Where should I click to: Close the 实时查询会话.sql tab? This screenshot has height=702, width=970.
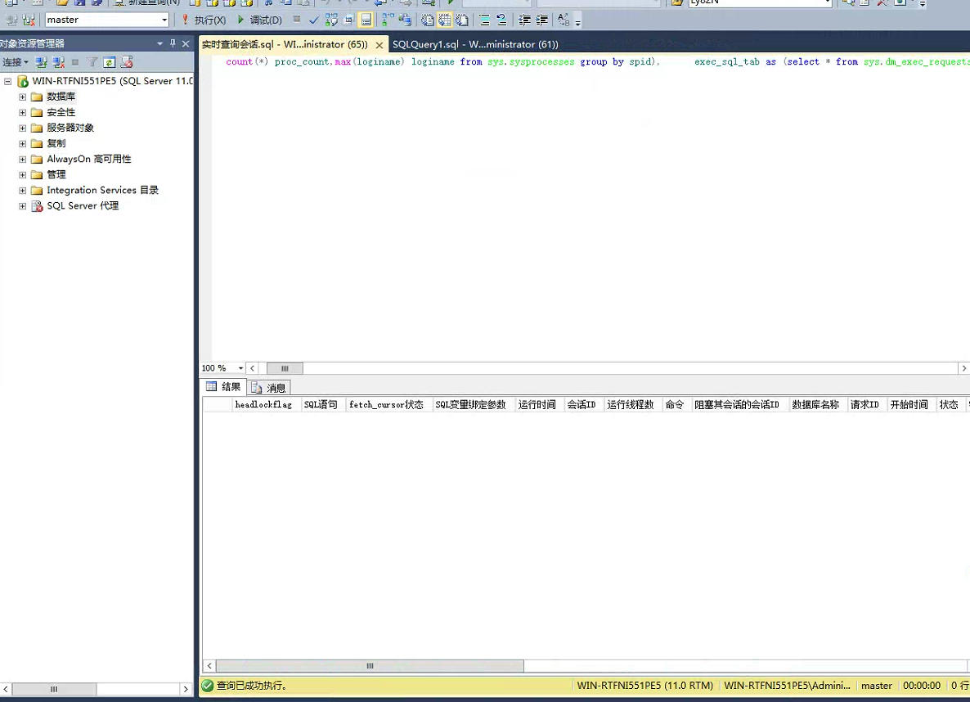(x=379, y=45)
